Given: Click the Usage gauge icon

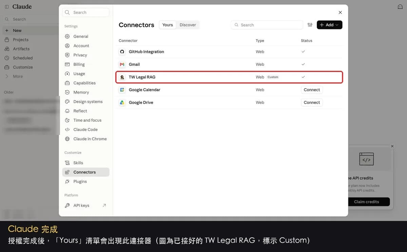Looking at the screenshot, I should 67,74.
